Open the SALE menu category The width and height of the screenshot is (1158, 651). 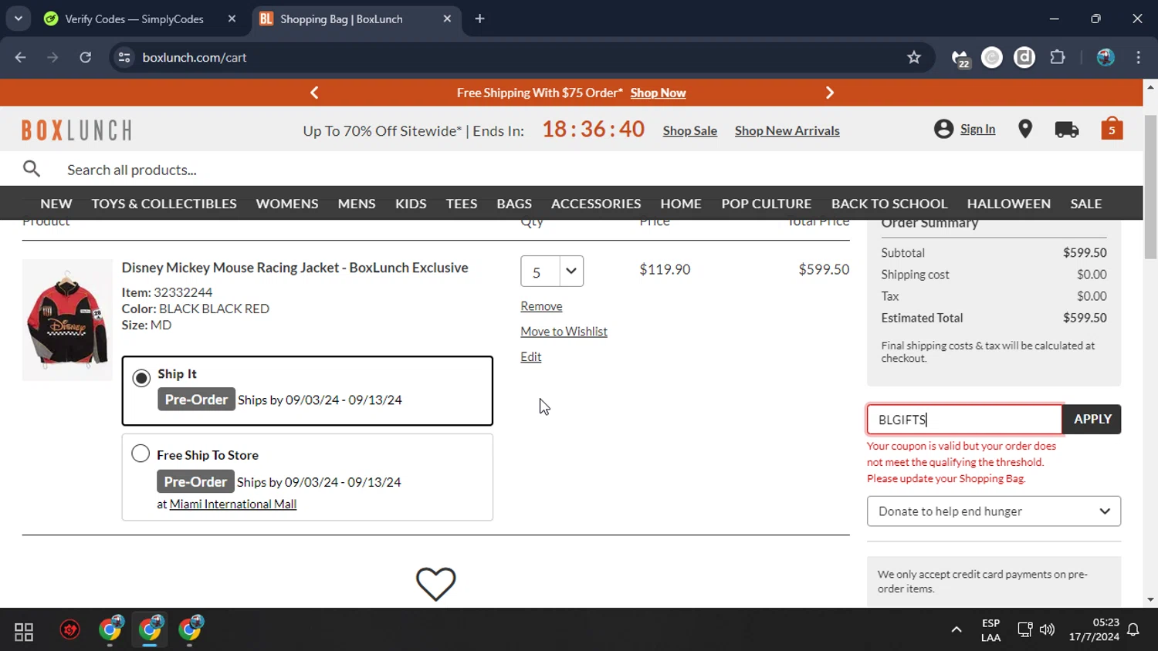pyautogui.click(x=1086, y=204)
